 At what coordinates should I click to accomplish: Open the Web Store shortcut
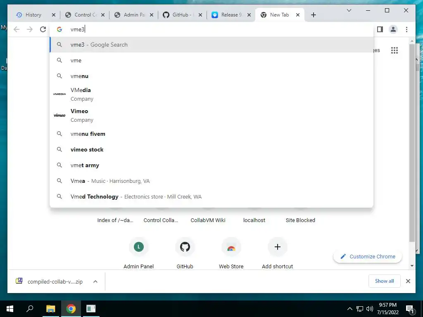[231, 253]
